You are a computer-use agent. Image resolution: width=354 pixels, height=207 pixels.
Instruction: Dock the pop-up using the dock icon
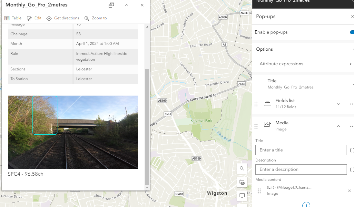pos(111,5)
